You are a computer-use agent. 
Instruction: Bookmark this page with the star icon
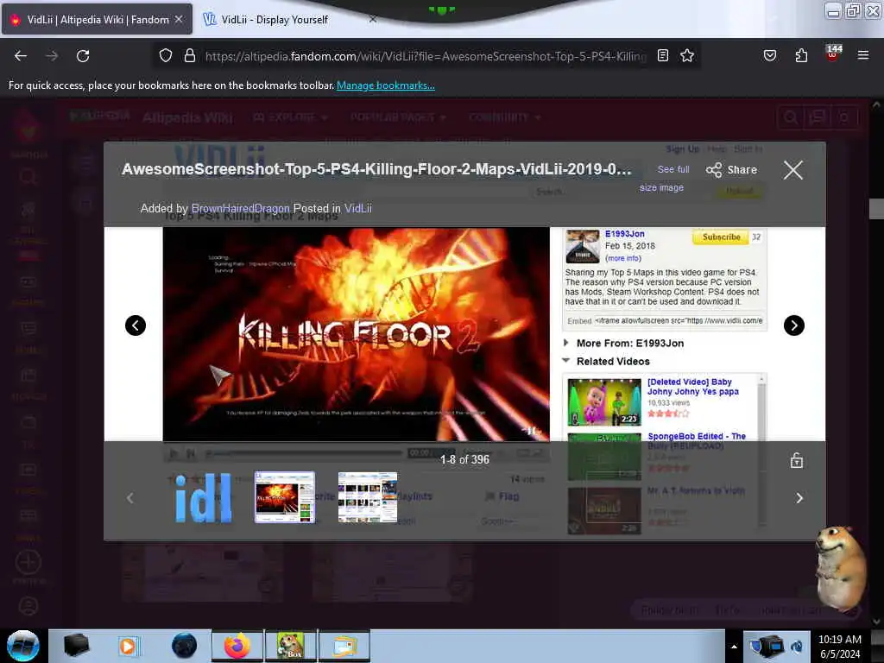(686, 56)
